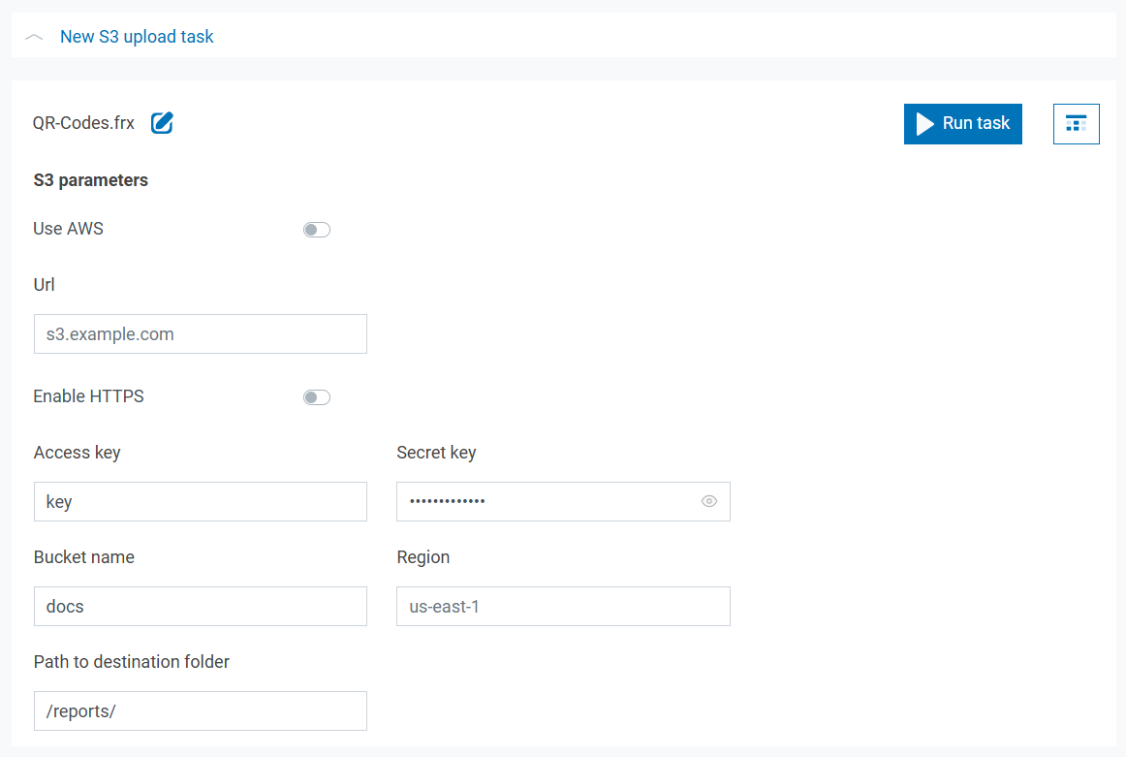Open the layout icon button next to Run task
1126x757 pixels.
(1076, 123)
